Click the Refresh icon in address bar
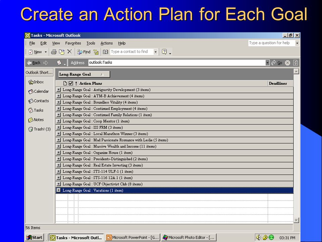Screen dimensions: 322x242 click(x=296, y=63)
